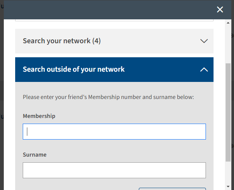Click the scrollbar down arrow
This screenshot has height=190, width=234.
click(x=228, y=187)
